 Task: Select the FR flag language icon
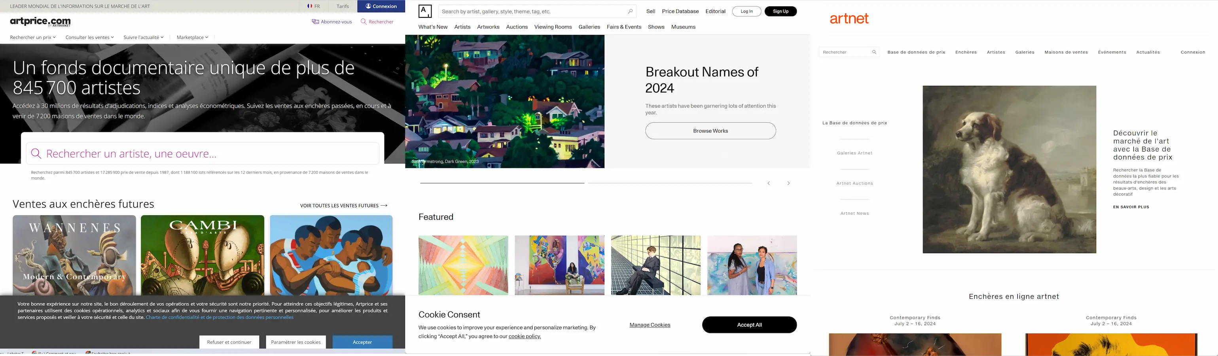point(310,6)
